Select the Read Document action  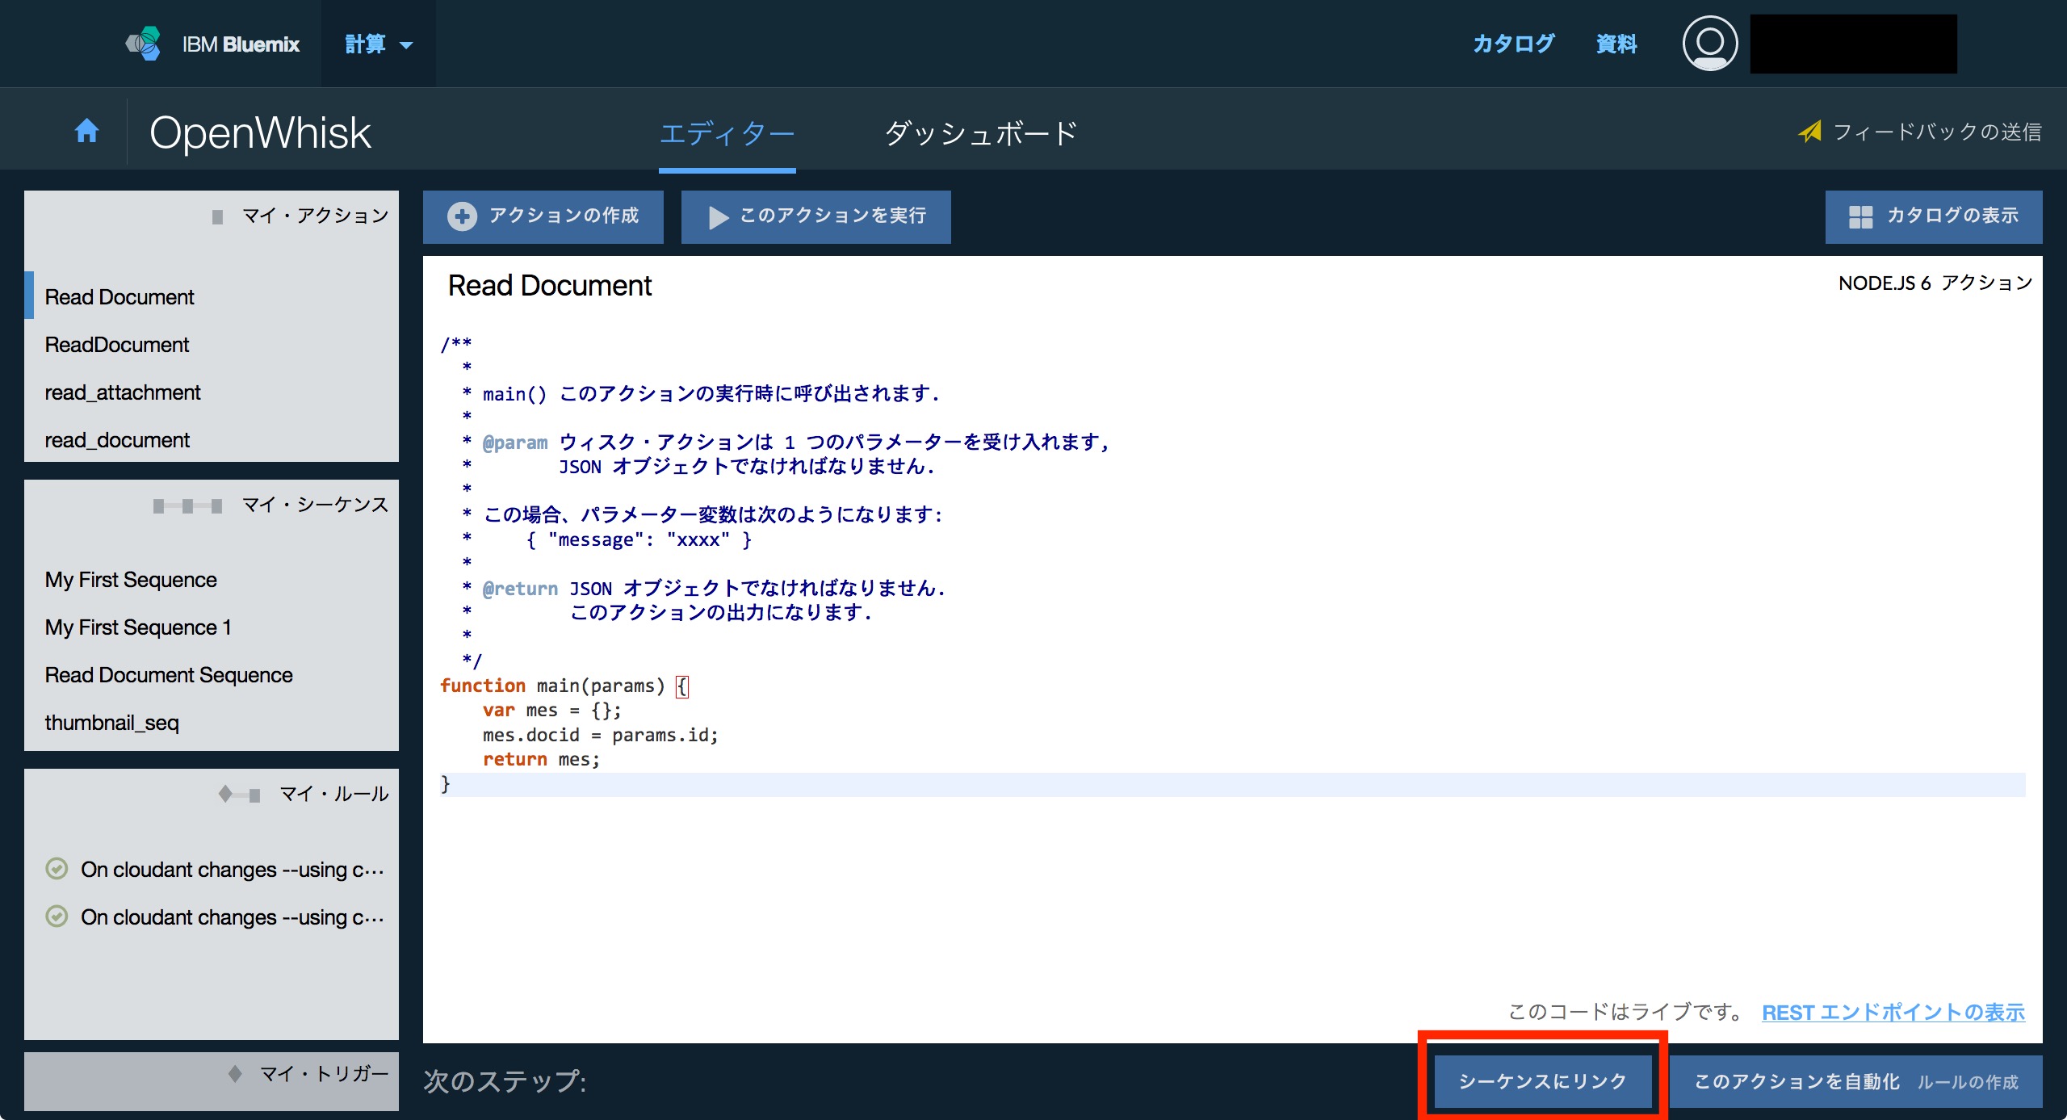[x=212, y=296]
